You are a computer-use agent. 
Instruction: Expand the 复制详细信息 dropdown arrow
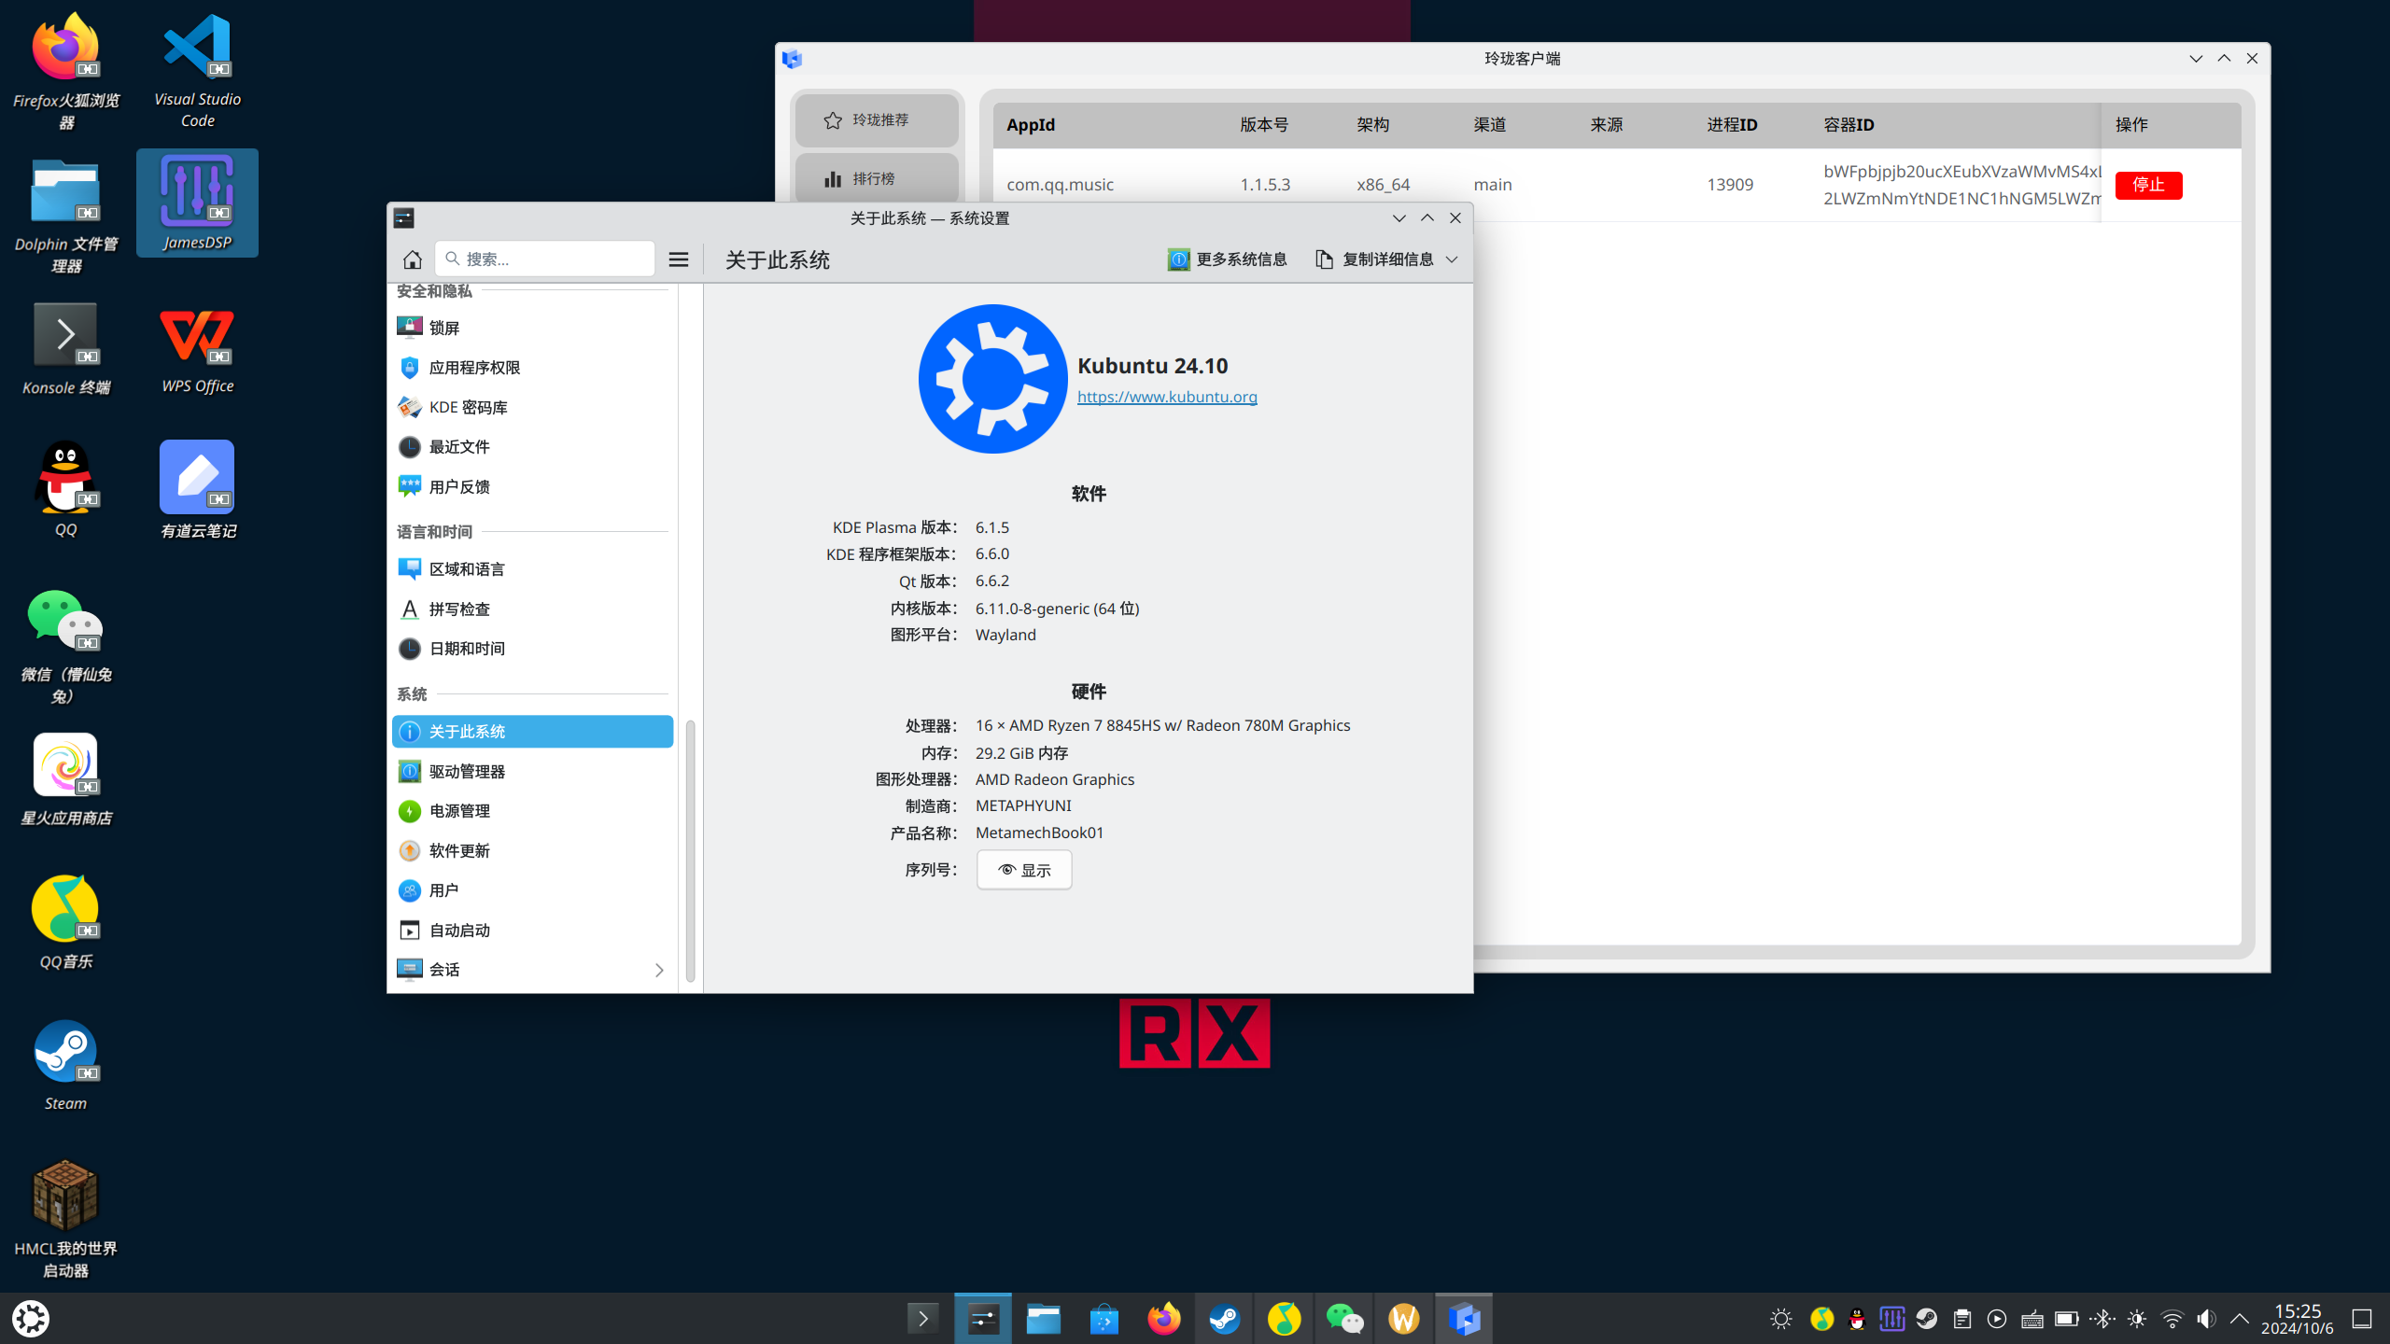[1452, 259]
